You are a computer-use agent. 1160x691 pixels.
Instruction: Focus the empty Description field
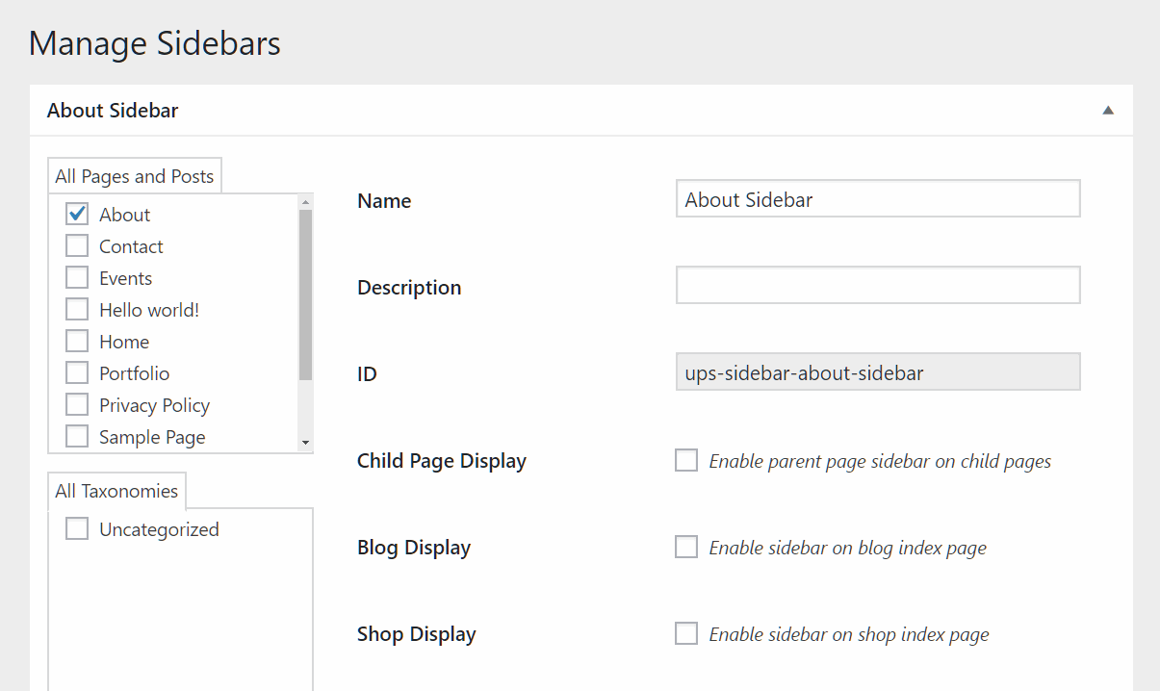coord(878,286)
